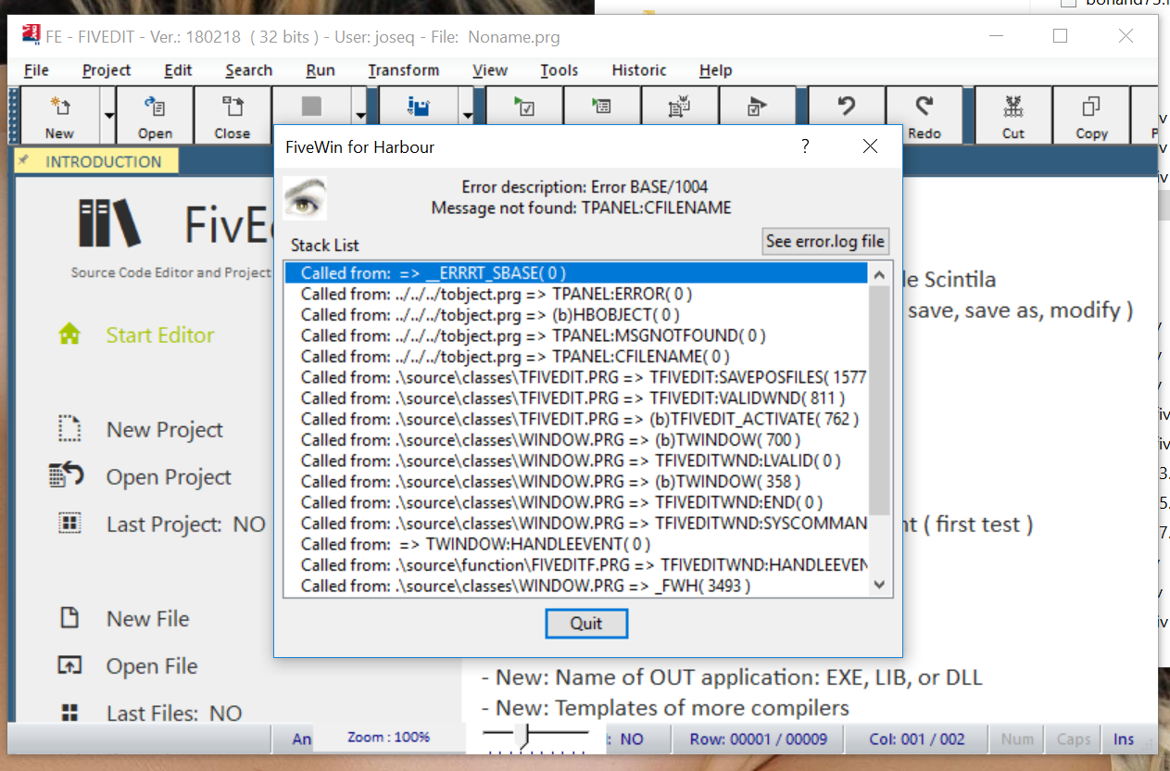Open the Run menu
This screenshot has height=771, width=1170.
(321, 70)
